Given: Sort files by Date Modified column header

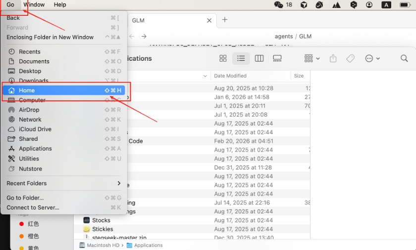Looking at the screenshot, I should click(x=230, y=76).
